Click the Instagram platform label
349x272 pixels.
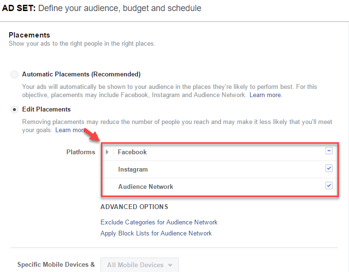pyautogui.click(x=133, y=169)
